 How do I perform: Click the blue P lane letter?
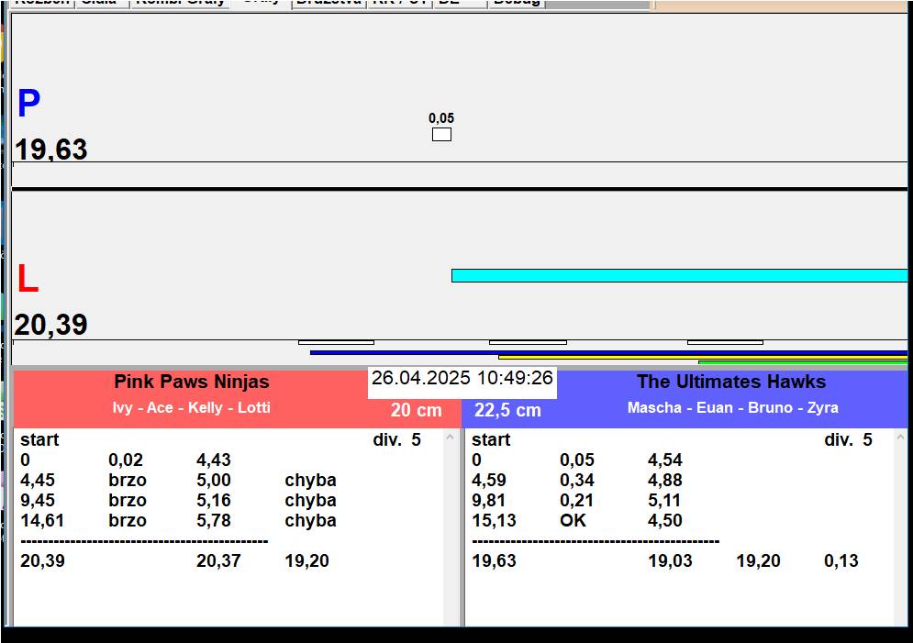(28, 103)
